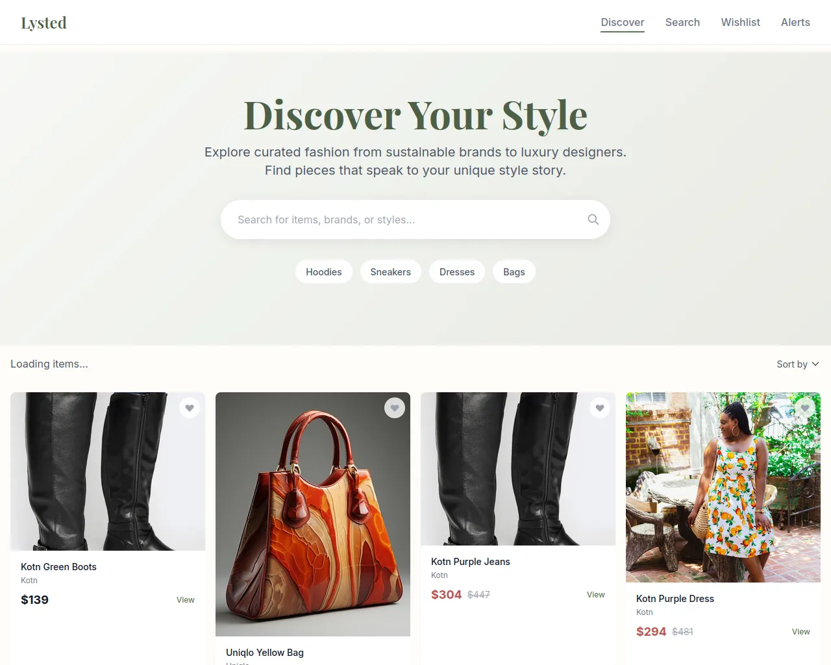Tap the heart icon on Kotn Purple Dress
This screenshot has height=665, width=831.
[x=805, y=408]
